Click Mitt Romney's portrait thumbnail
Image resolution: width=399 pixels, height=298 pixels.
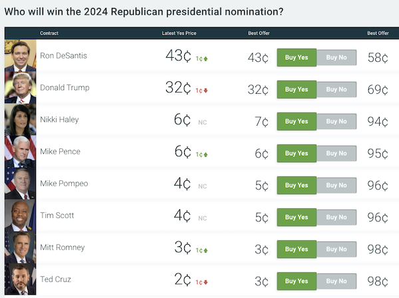tap(20, 247)
